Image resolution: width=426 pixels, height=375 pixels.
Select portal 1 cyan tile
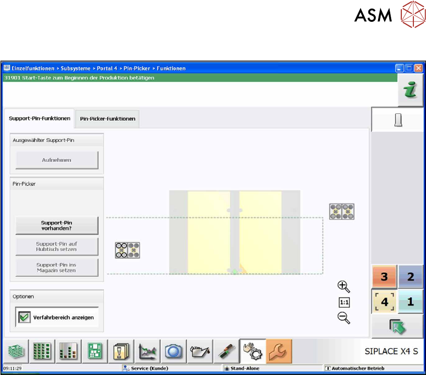(410, 302)
